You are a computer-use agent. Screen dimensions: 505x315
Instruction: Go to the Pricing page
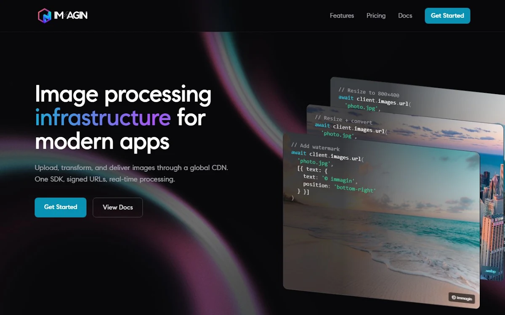376,16
